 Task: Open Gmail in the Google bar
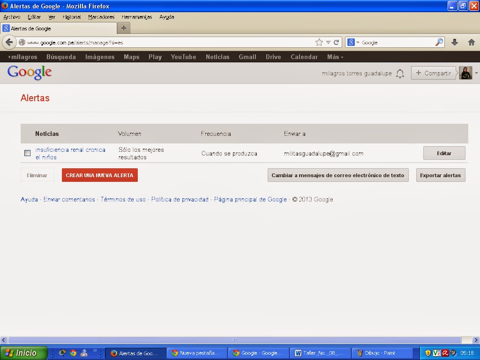(247, 57)
